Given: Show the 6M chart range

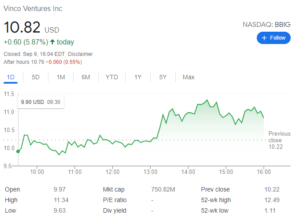Looking at the screenshot, I should pos(86,77).
